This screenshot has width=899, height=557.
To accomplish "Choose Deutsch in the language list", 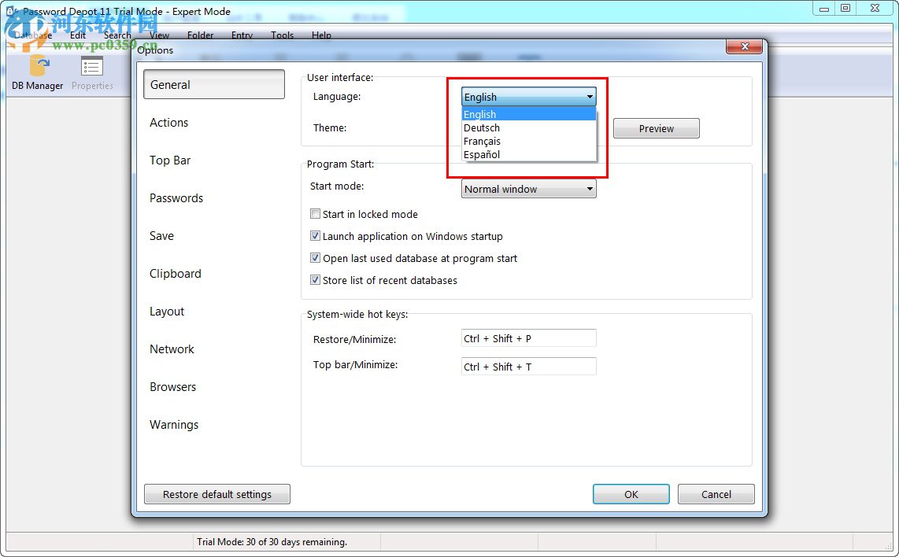I will [x=529, y=127].
